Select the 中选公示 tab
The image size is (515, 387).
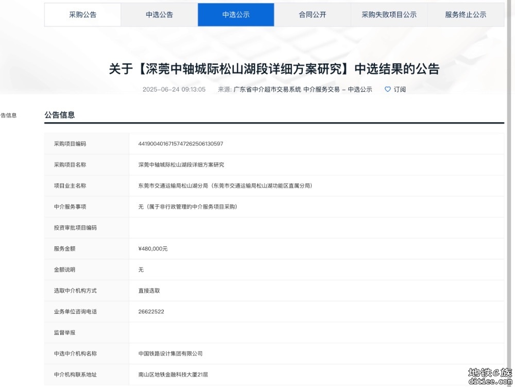(x=236, y=15)
